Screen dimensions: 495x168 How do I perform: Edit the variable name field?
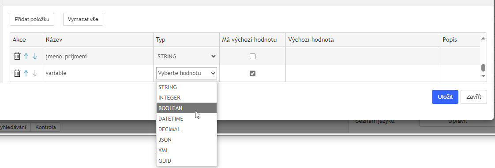pos(98,73)
